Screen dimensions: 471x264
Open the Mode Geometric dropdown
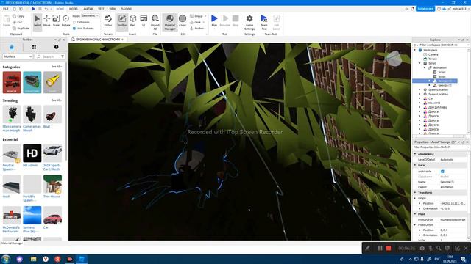click(90, 15)
